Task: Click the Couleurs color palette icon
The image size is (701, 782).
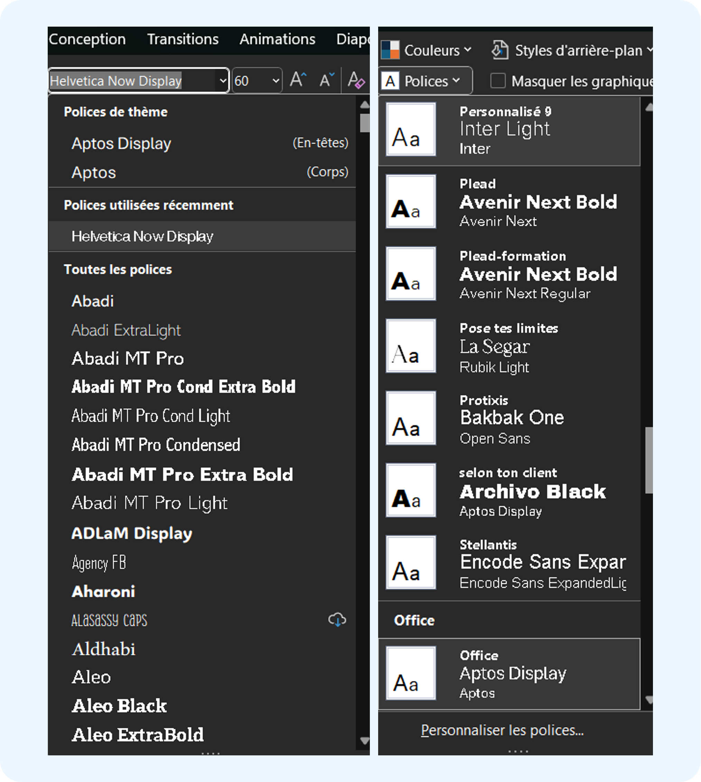Action: click(x=390, y=50)
